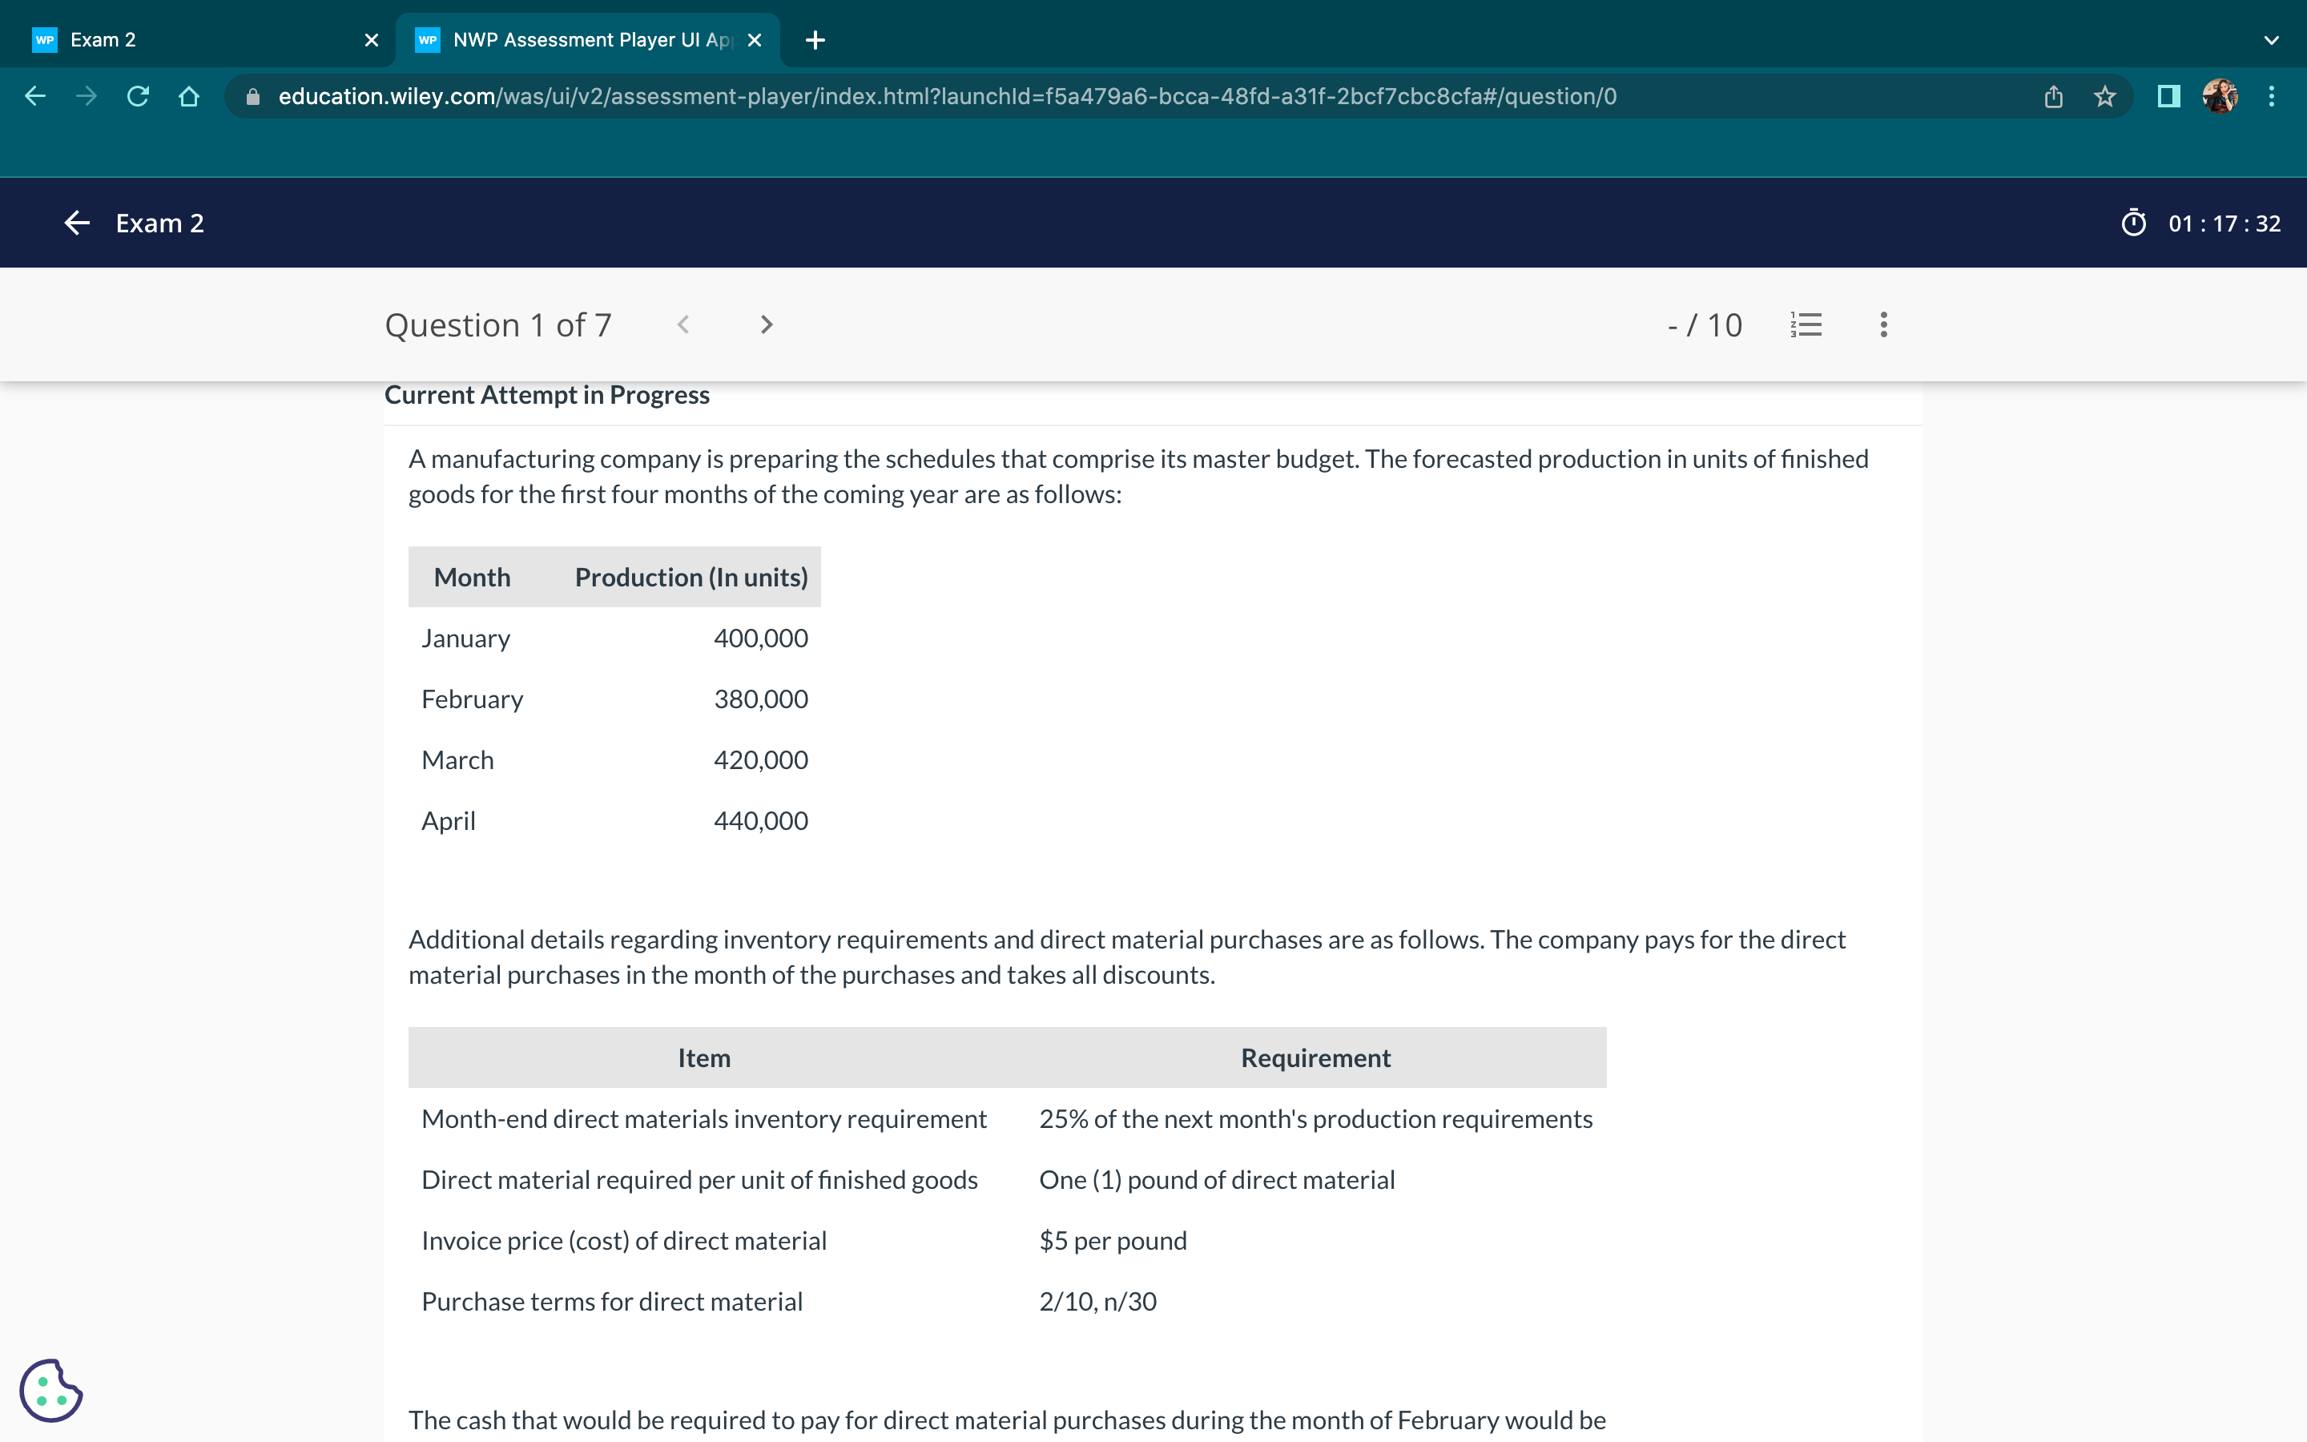Open the Chrome three-dot menu

click(x=2272, y=96)
